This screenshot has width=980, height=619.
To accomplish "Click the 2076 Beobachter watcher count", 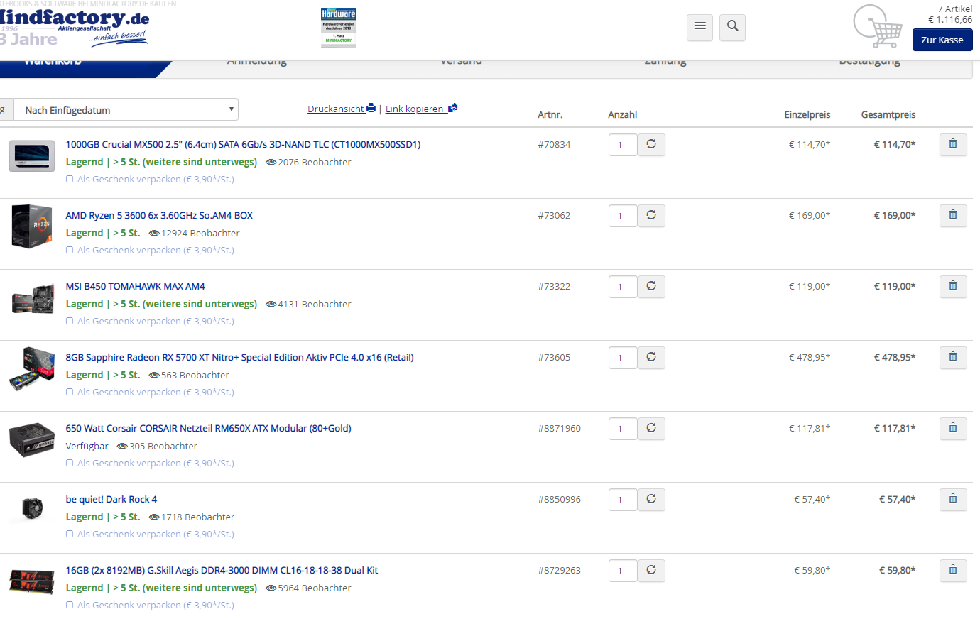I will coord(308,162).
